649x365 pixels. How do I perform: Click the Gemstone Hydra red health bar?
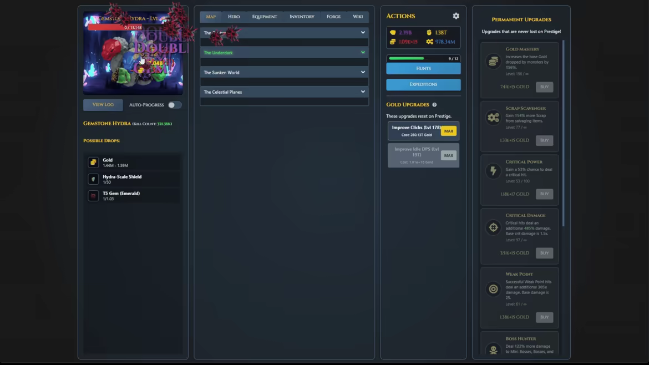(133, 27)
